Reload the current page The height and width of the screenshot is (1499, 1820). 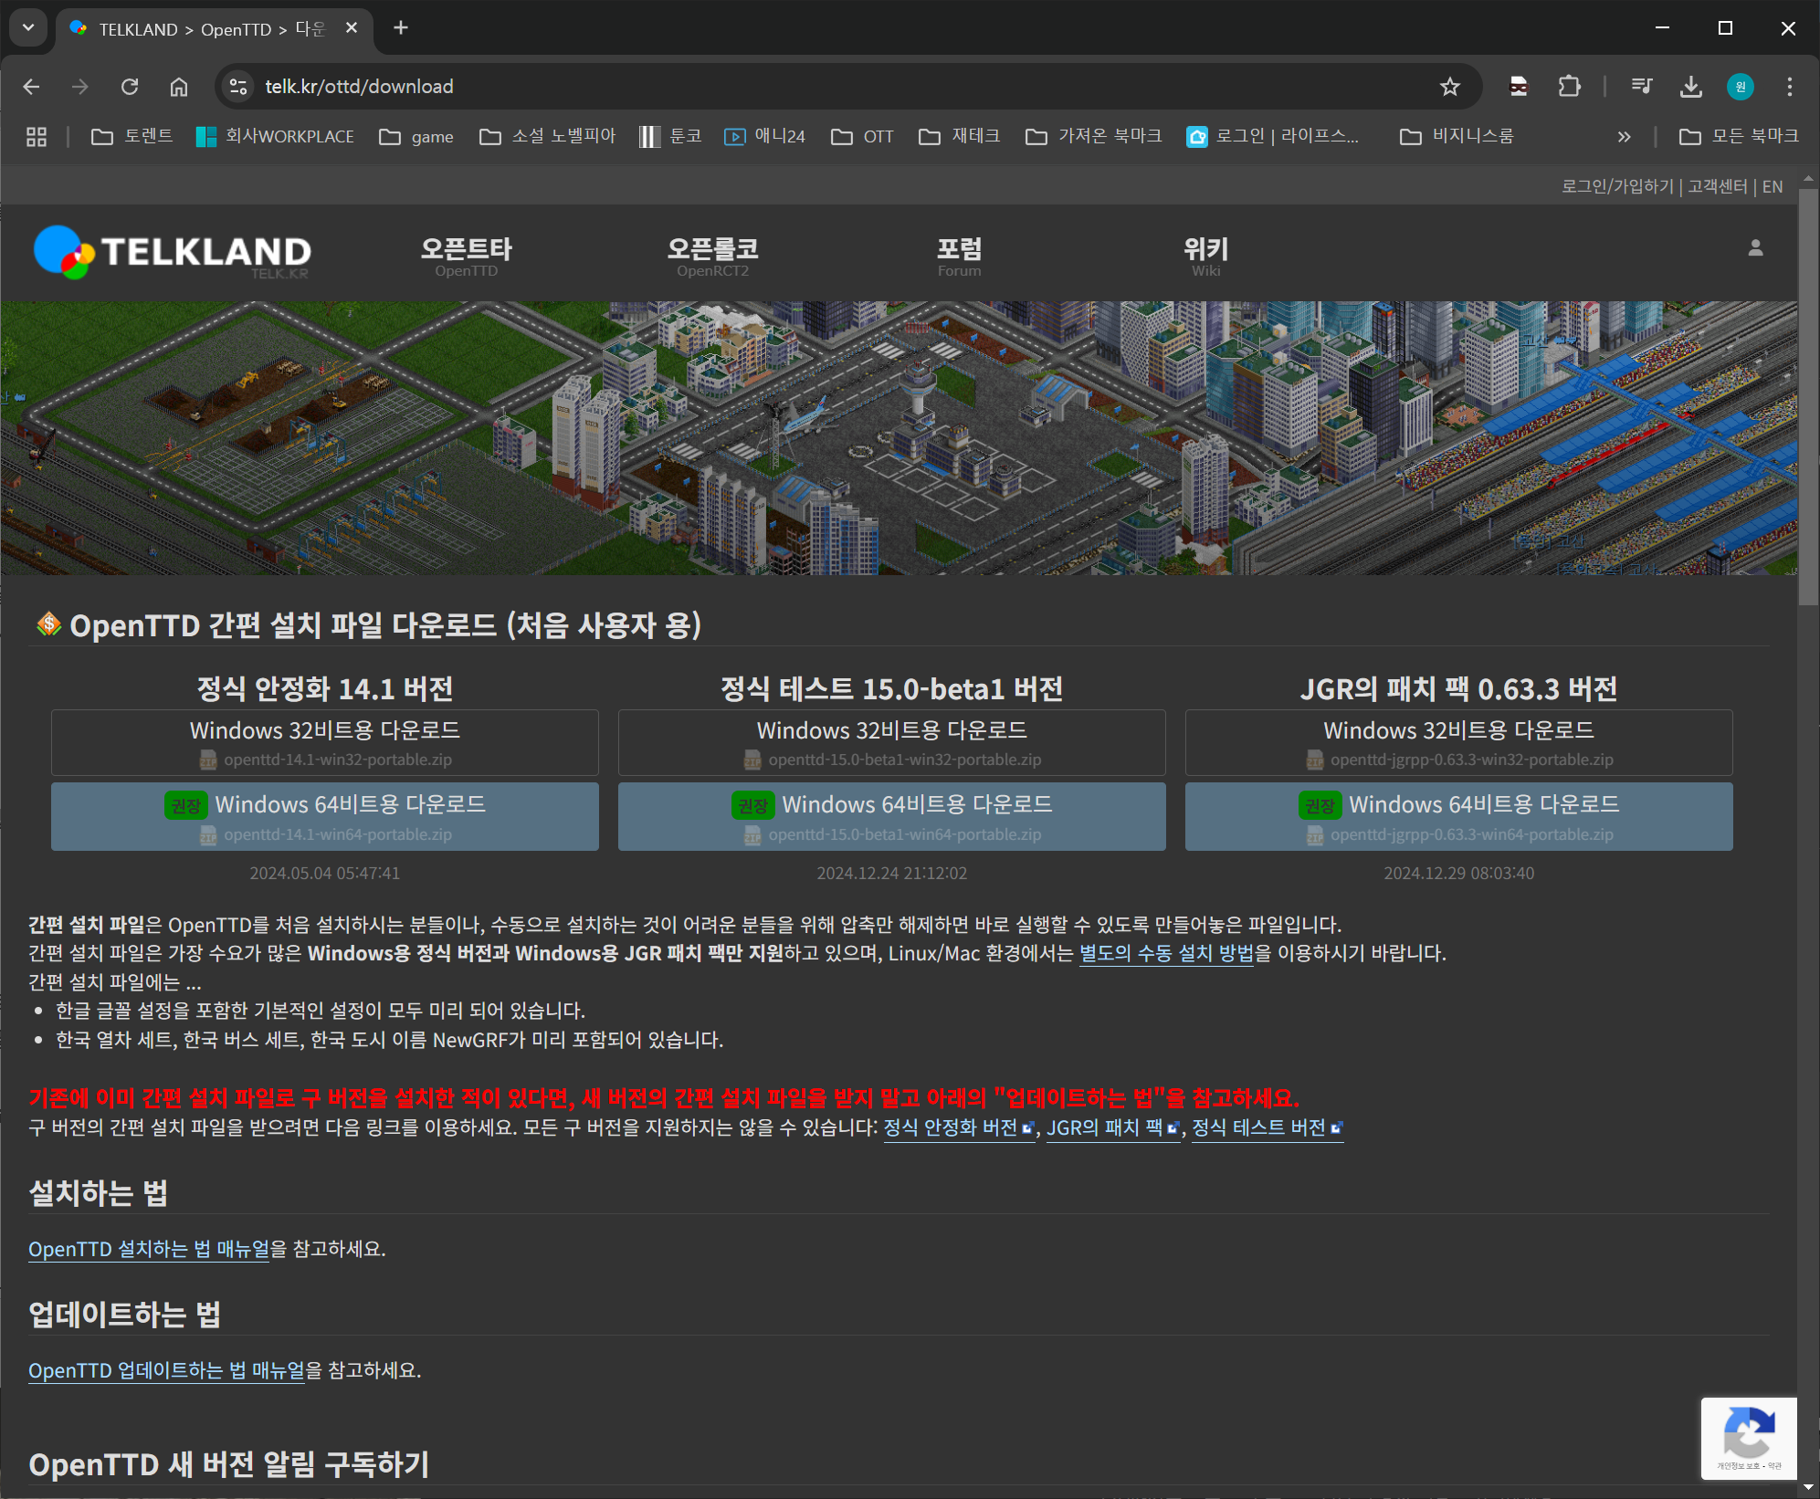130,87
